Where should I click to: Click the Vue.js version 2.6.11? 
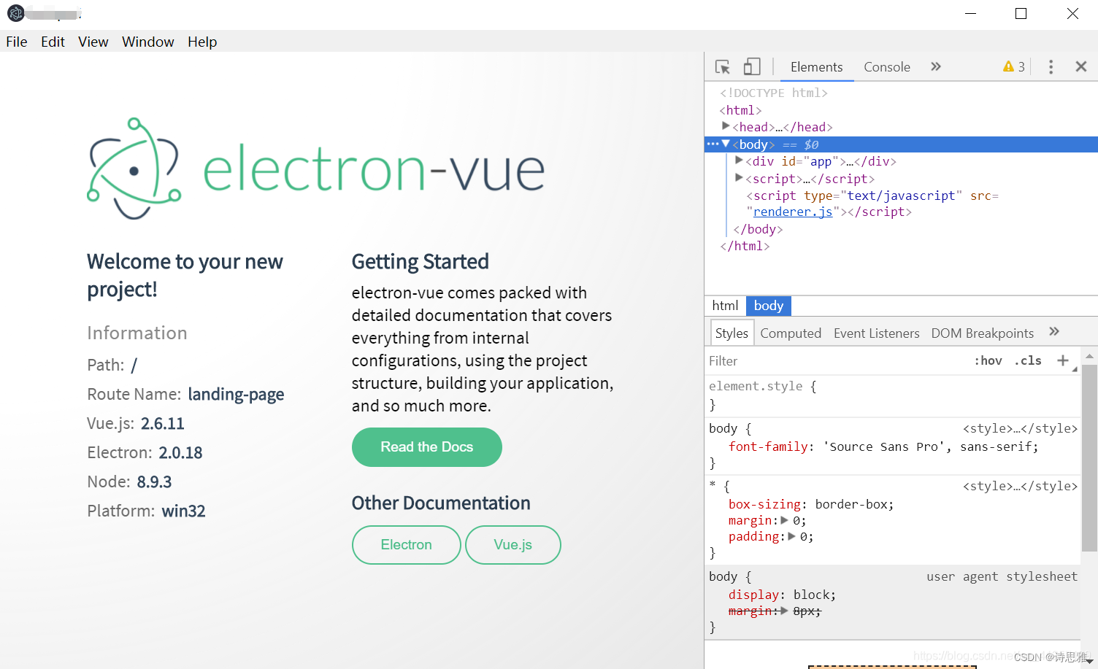tap(163, 424)
